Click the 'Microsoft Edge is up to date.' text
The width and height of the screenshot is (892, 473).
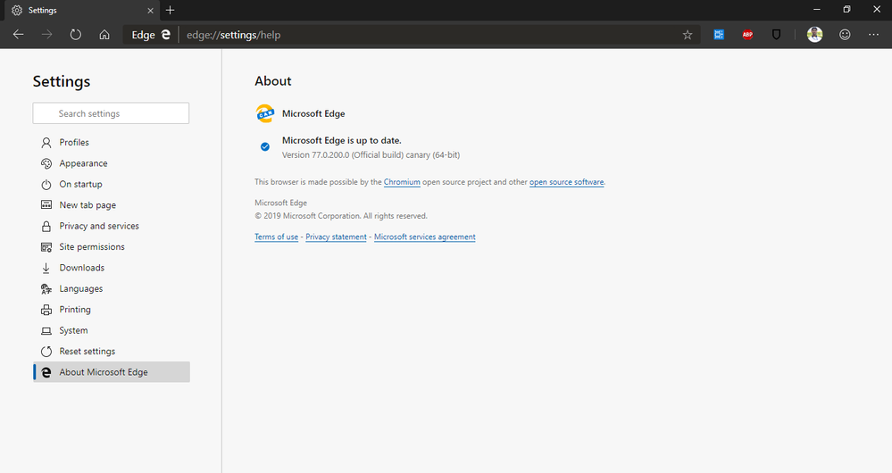[x=341, y=140]
